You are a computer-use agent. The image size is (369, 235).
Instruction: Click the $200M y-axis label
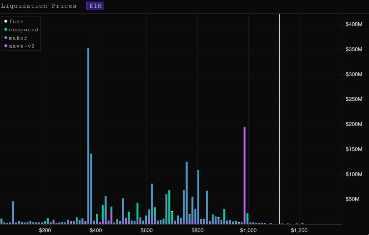coord(354,124)
